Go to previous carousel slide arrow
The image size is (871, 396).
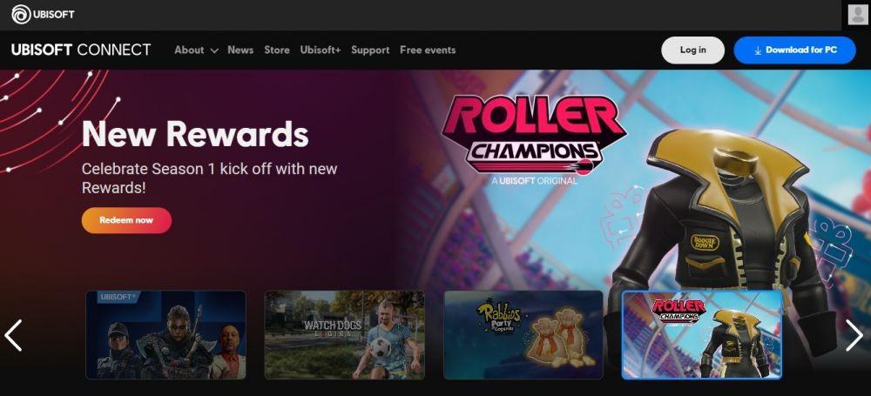pos(13,335)
